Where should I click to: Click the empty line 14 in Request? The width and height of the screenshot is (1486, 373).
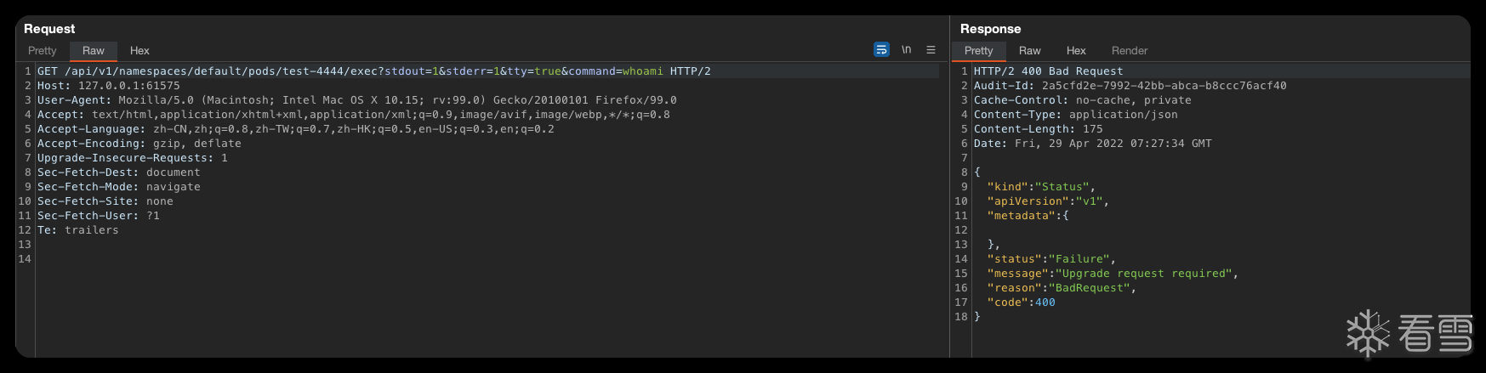click(255, 259)
